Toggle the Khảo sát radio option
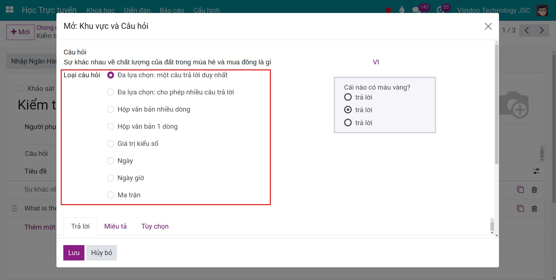The image size is (556, 280). click(21, 88)
